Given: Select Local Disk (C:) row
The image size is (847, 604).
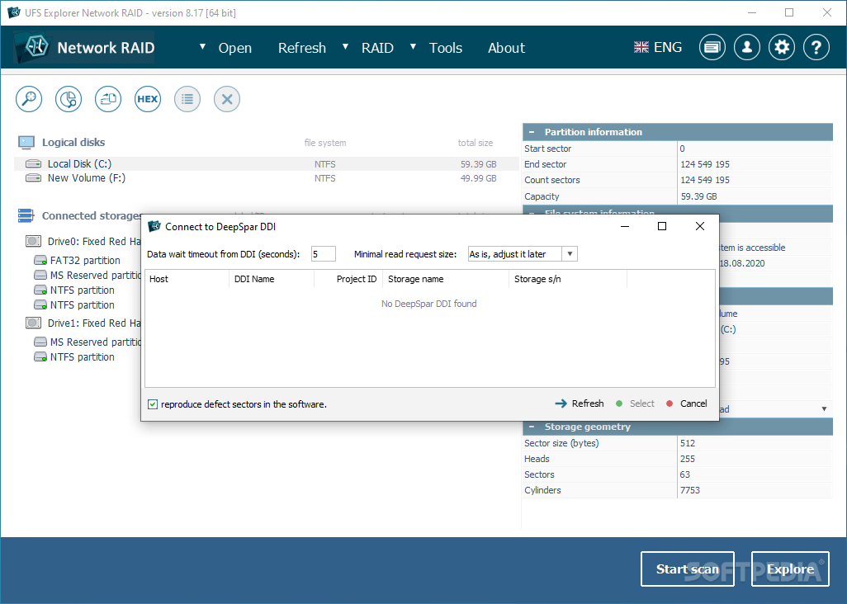Looking at the screenshot, I should (x=267, y=163).
